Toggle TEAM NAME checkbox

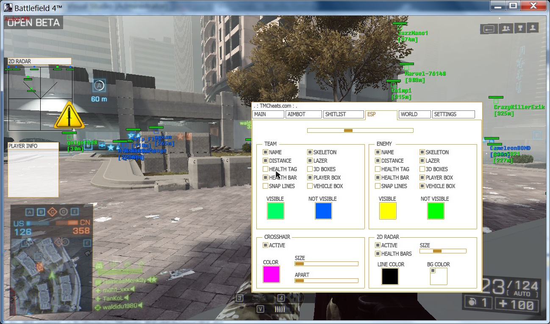pos(265,152)
